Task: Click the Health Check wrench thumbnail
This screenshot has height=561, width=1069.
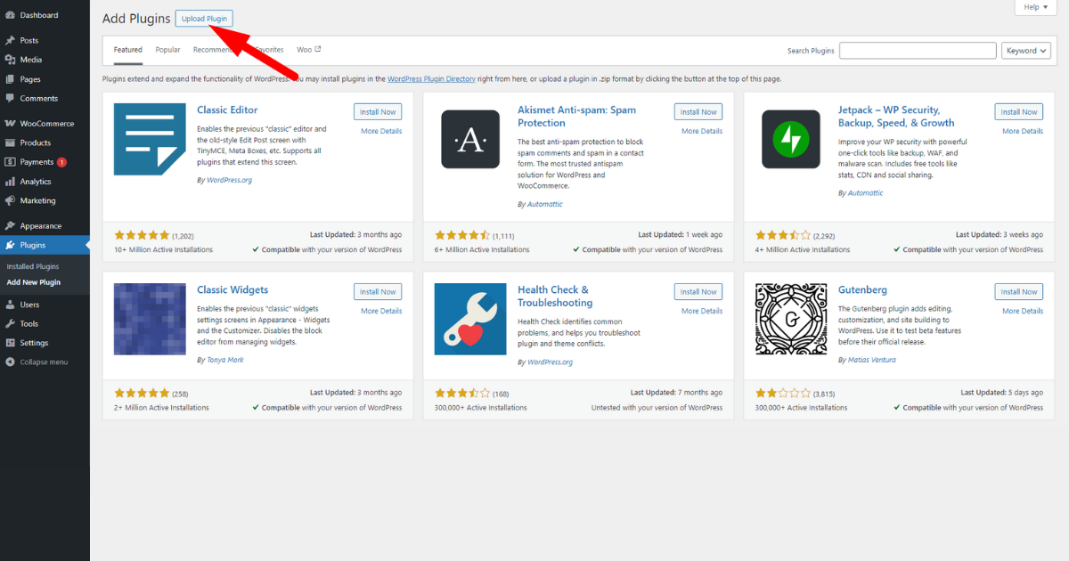Action: coord(470,319)
